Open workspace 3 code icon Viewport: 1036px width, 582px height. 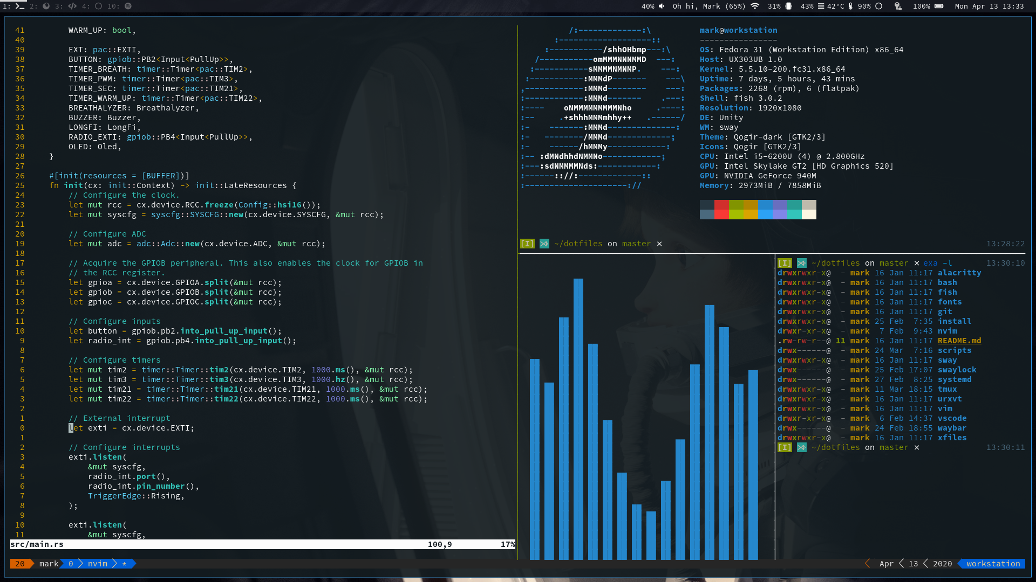72,6
